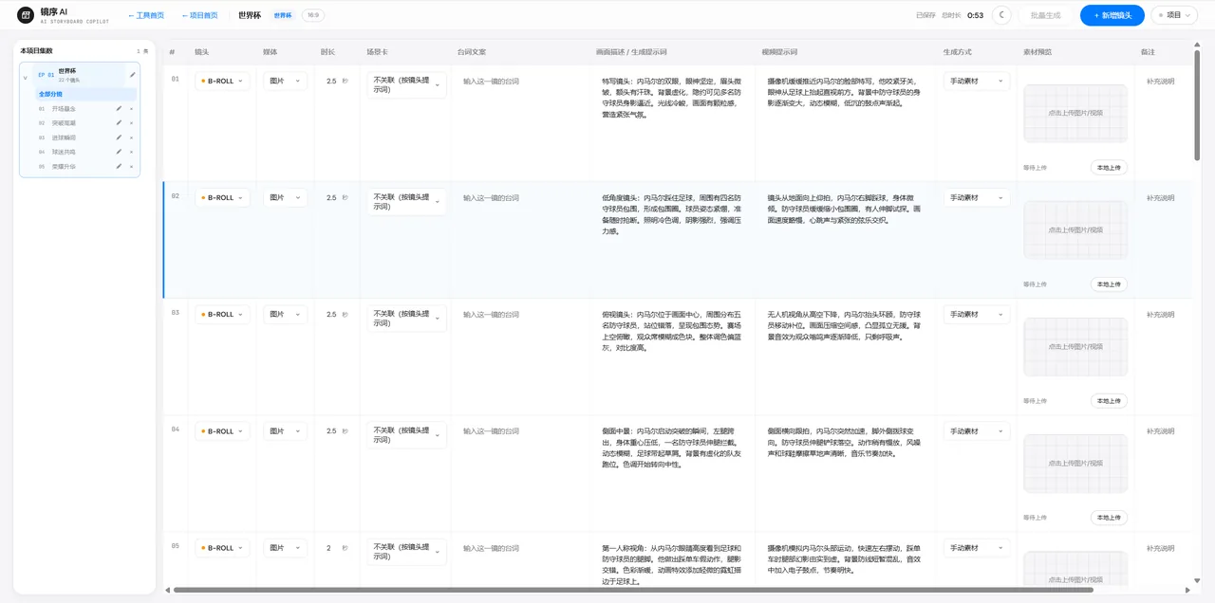Edit scene 05 with its pencil icon in the sidebar
The width and height of the screenshot is (1215, 603).
click(x=119, y=166)
